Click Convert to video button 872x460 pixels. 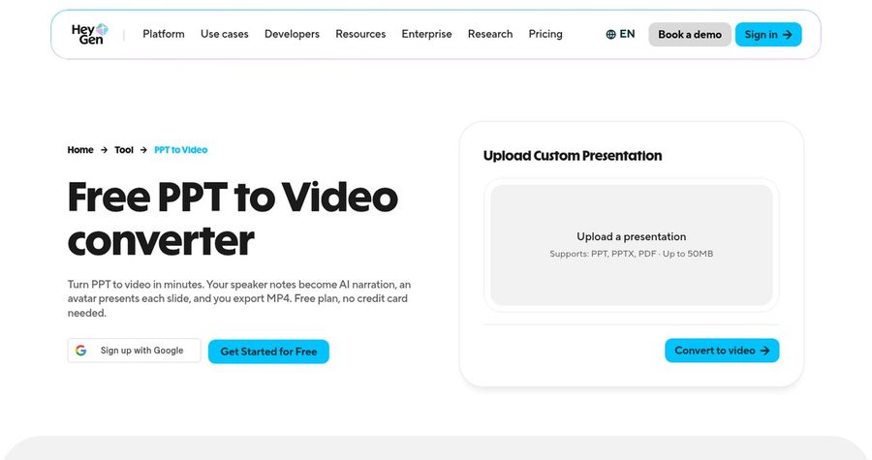click(x=722, y=351)
